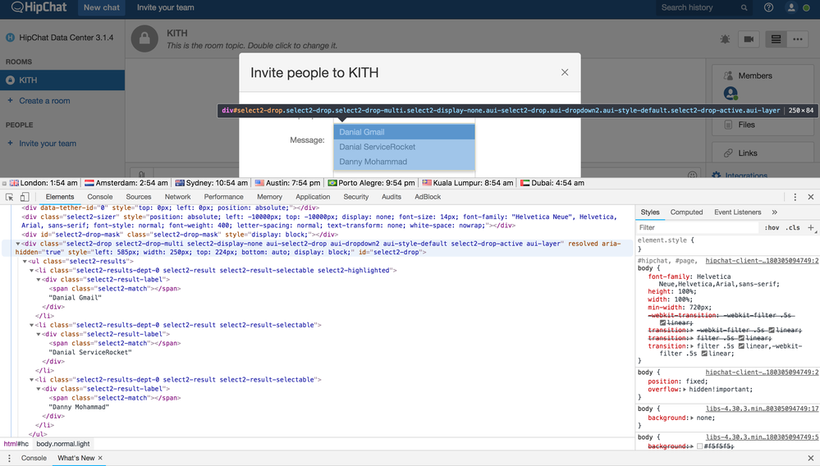Image resolution: width=820 pixels, height=466 pixels.
Task: Select body.normal.light breadcrumb
Action: pos(62,444)
